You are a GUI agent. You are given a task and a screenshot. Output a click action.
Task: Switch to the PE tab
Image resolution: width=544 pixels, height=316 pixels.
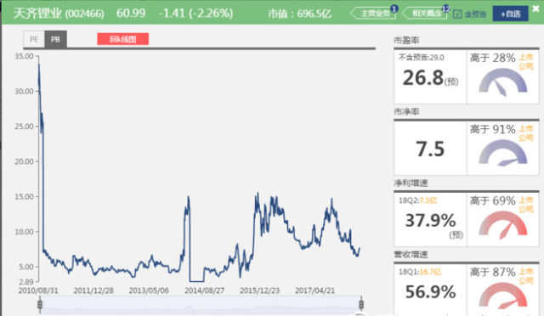pyautogui.click(x=34, y=39)
